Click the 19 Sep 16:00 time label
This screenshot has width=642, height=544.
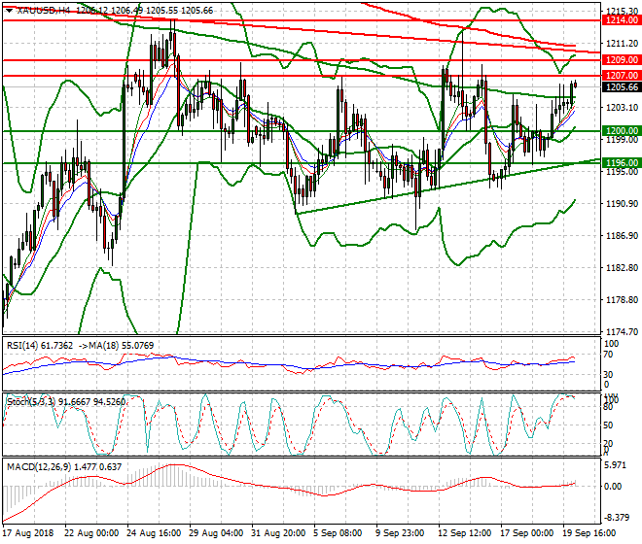(588, 533)
